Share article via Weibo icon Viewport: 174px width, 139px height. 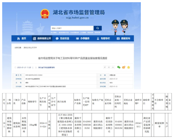124,67
